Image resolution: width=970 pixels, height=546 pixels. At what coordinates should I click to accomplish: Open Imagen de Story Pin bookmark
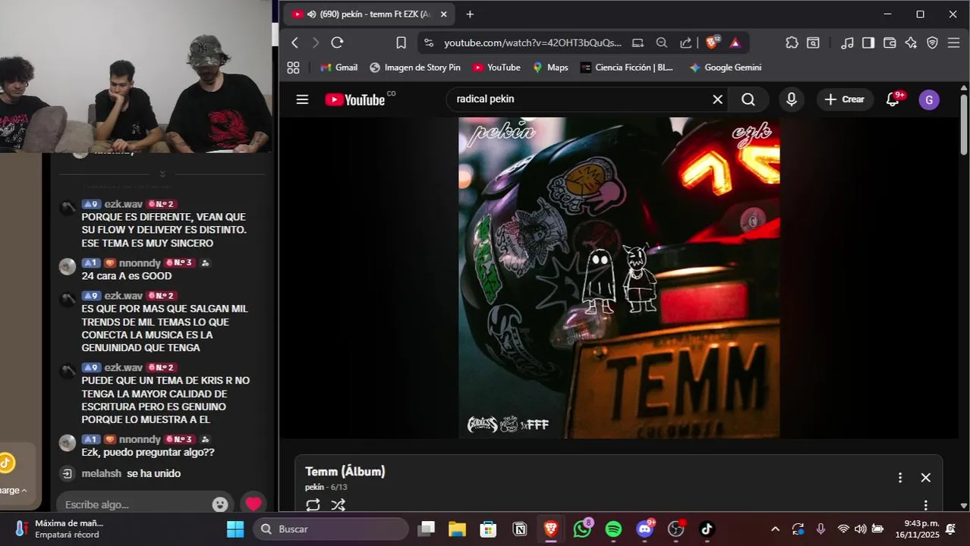pyautogui.click(x=415, y=67)
